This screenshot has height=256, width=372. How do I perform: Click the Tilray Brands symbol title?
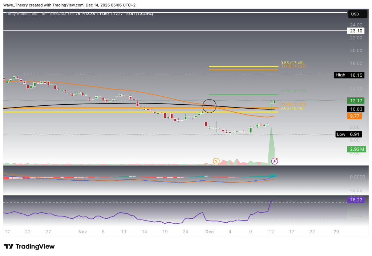click(x=22, y=14)
